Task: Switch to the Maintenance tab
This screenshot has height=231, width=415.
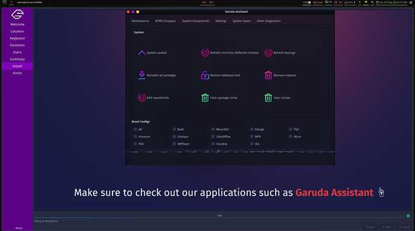Action: click(x=140, y=21)
